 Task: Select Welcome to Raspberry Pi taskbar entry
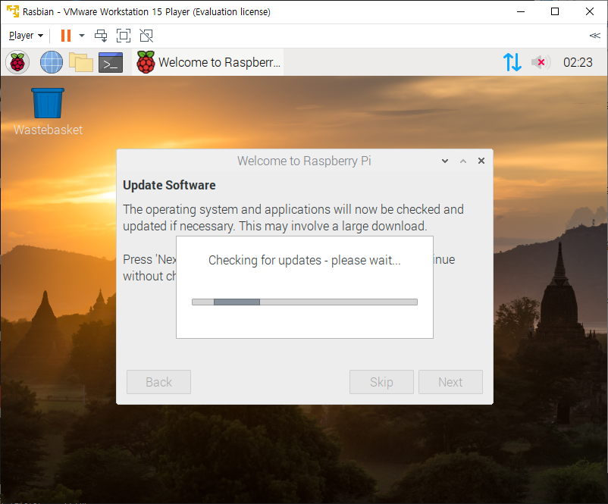point(208,62)
